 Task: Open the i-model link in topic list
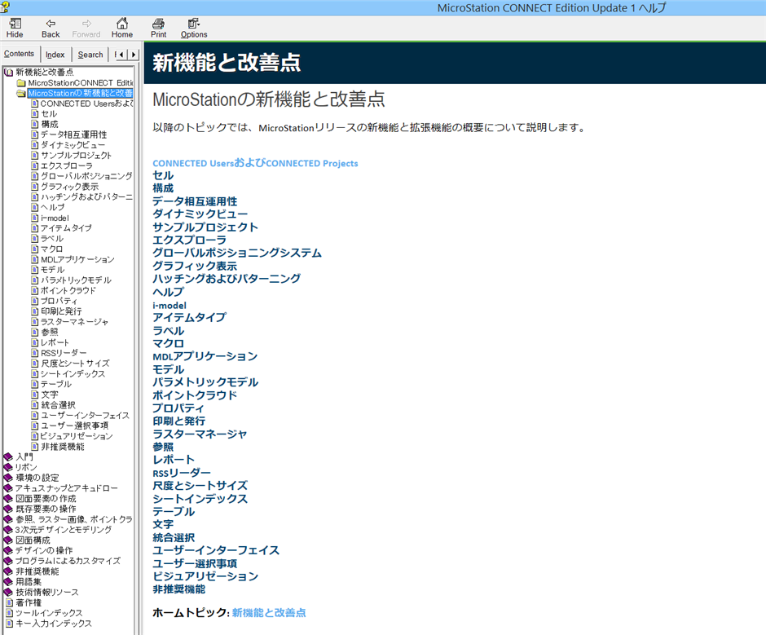click(x=169, y=306)
